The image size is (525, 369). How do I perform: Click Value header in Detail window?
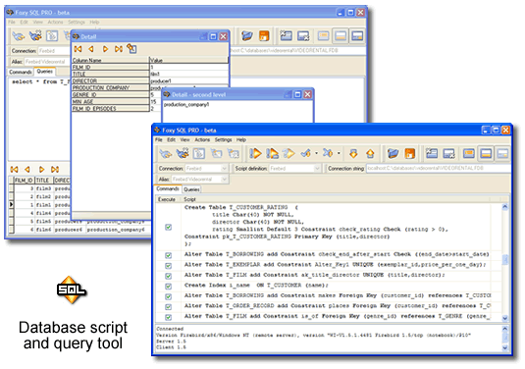188,61
